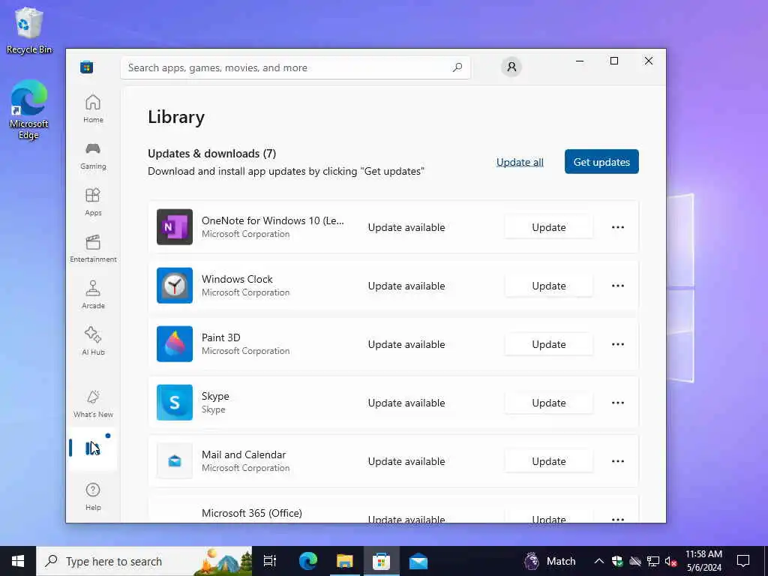Open more options for Mail and Calendar
The image size is (768, 576).
[618, 461]
